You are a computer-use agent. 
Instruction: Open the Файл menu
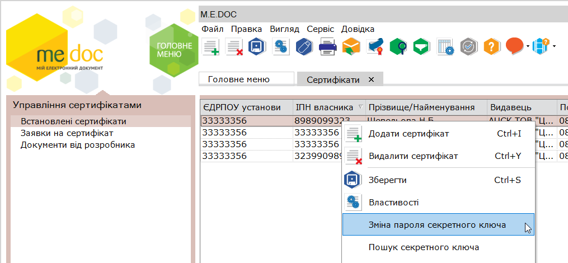point(213,29)
